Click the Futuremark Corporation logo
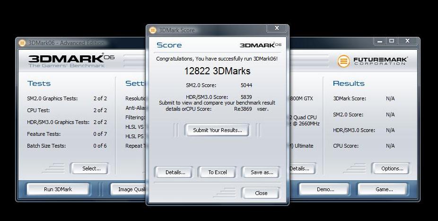The width and height of the screenshot is (438, 221). pos(372,61)
